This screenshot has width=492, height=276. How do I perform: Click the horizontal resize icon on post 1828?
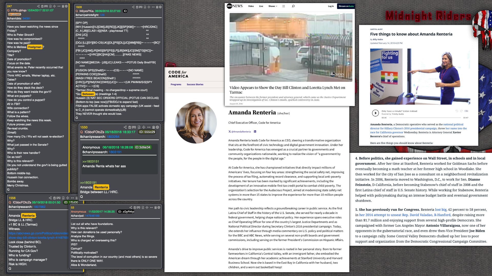tap(153, 7)
